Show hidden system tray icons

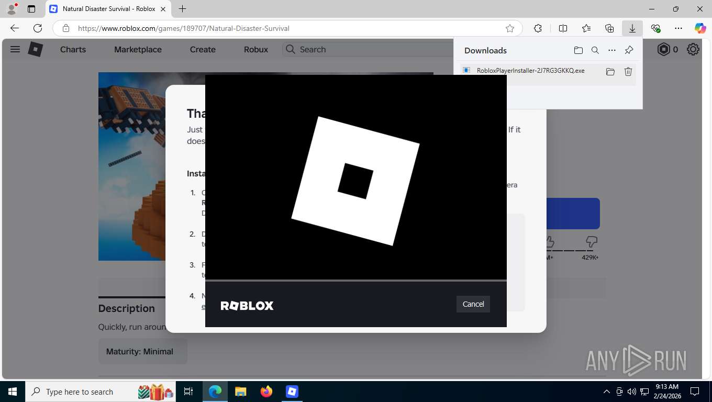click(x=607, y=392)
